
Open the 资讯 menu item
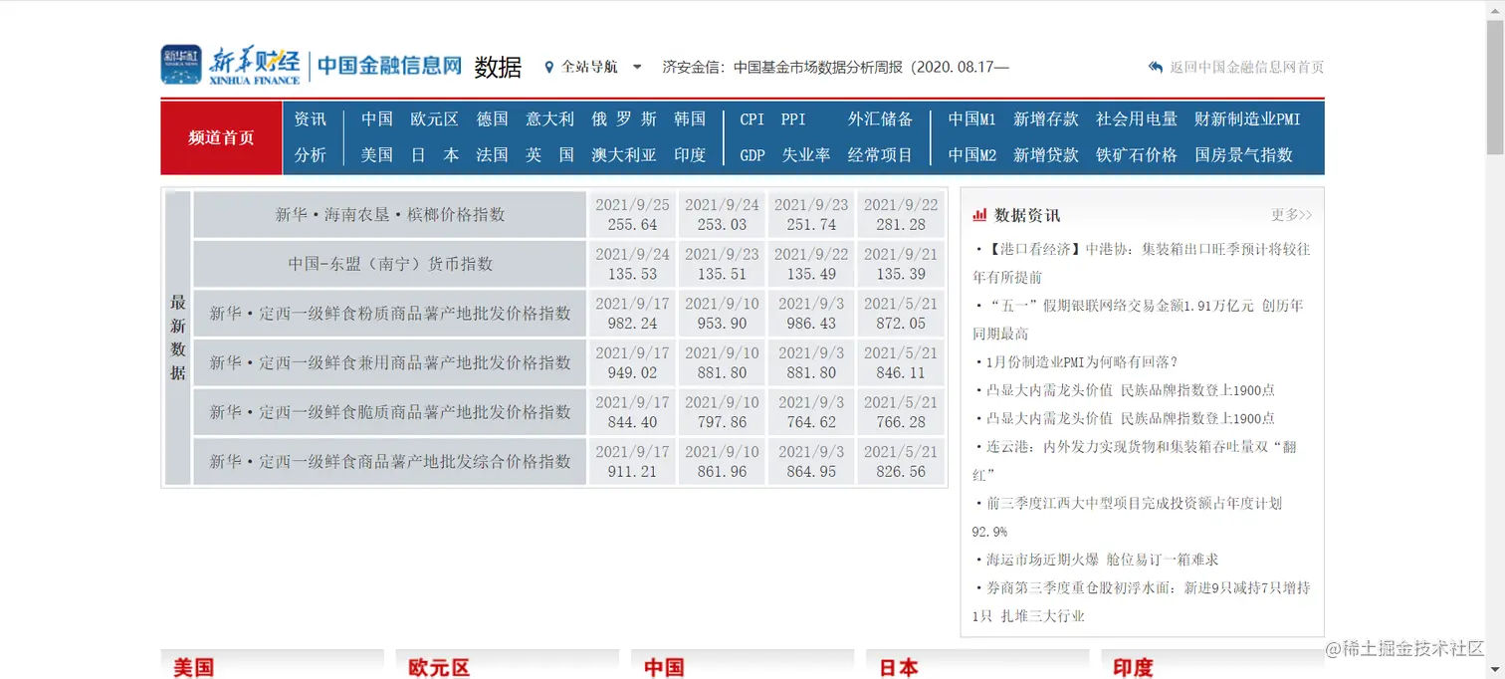(x=310, y=118)
